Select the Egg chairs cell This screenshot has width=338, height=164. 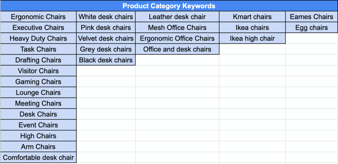point(312,28)
